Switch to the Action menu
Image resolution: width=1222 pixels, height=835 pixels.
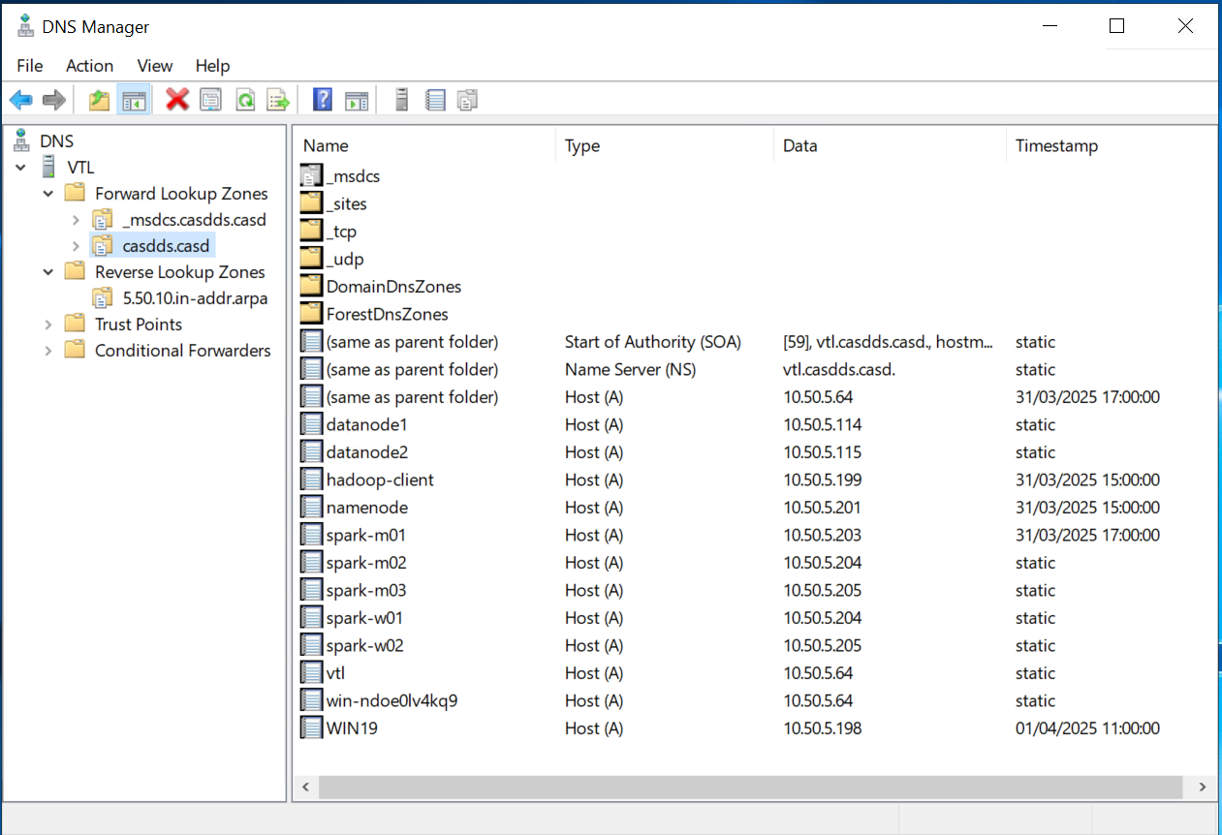coord(89,66)
